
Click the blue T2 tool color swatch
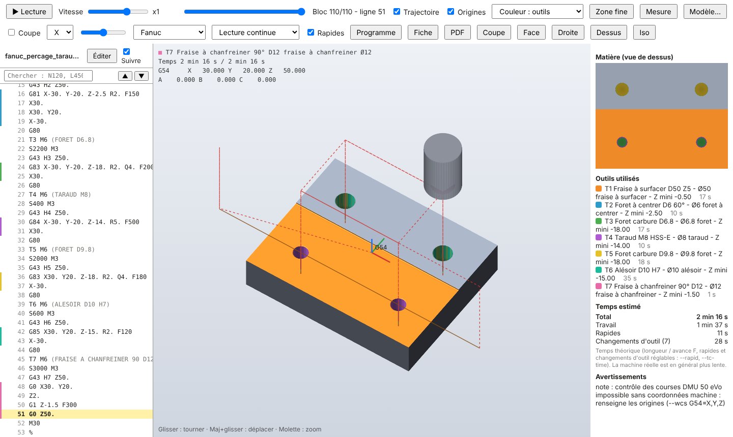[x=599, y=205]
